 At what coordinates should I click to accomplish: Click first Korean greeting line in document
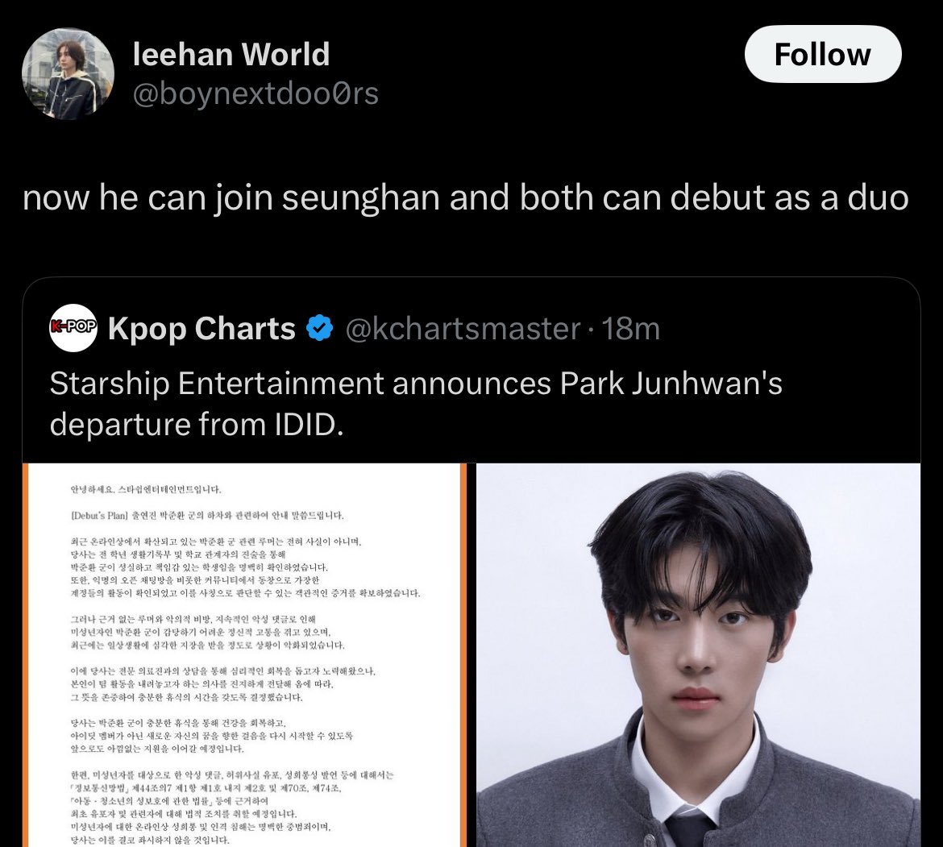[x=146, y=489]
